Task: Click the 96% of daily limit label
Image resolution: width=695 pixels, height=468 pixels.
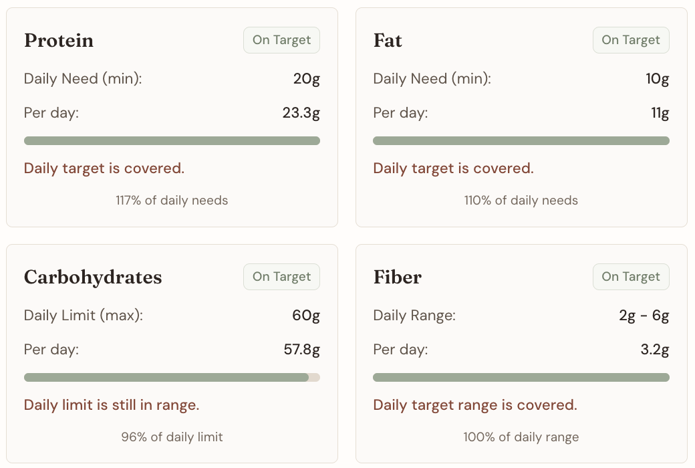Action: click(x=172, y=437)
